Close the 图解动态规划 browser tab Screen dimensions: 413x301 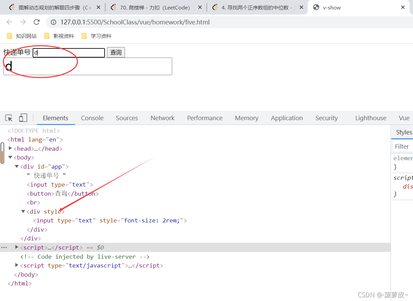click(x=98, y=7)
